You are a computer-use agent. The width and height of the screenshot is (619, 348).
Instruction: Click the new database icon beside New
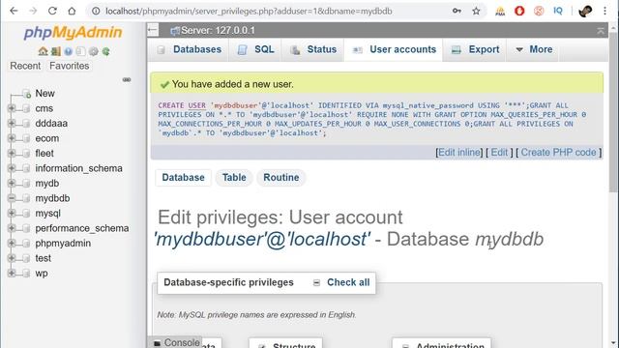pyautogui.click(x=27, y=94)
